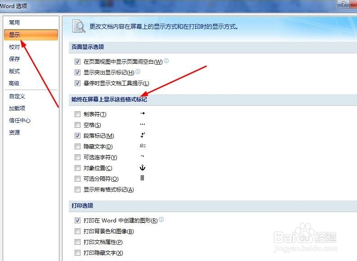Click info icon beside 显示突出显示标记

[x=138, y=72]
